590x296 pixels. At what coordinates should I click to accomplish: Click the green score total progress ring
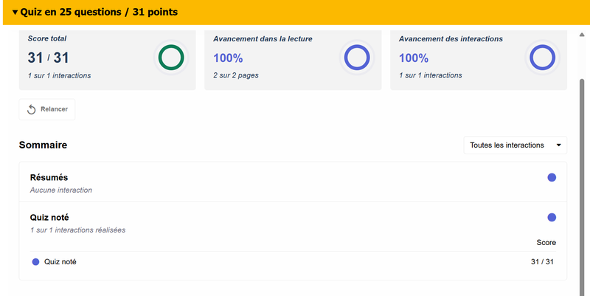pos(171,58)
